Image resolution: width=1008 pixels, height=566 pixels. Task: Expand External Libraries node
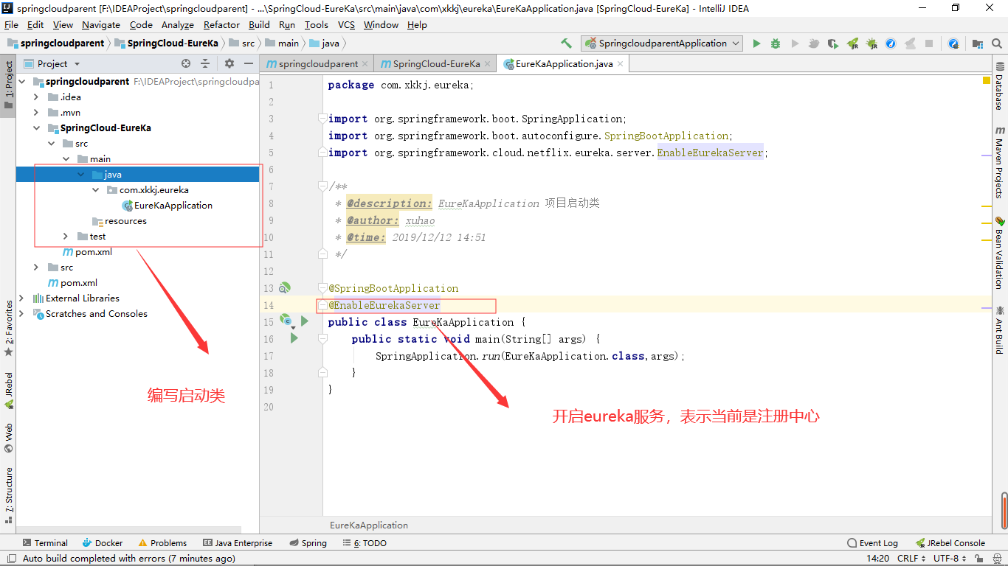[21, 298]
